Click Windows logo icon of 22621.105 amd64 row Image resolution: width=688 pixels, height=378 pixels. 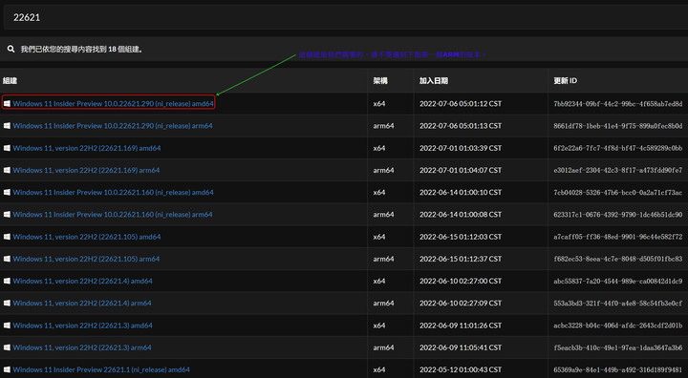pyautogui.click(x=7, y=237)
